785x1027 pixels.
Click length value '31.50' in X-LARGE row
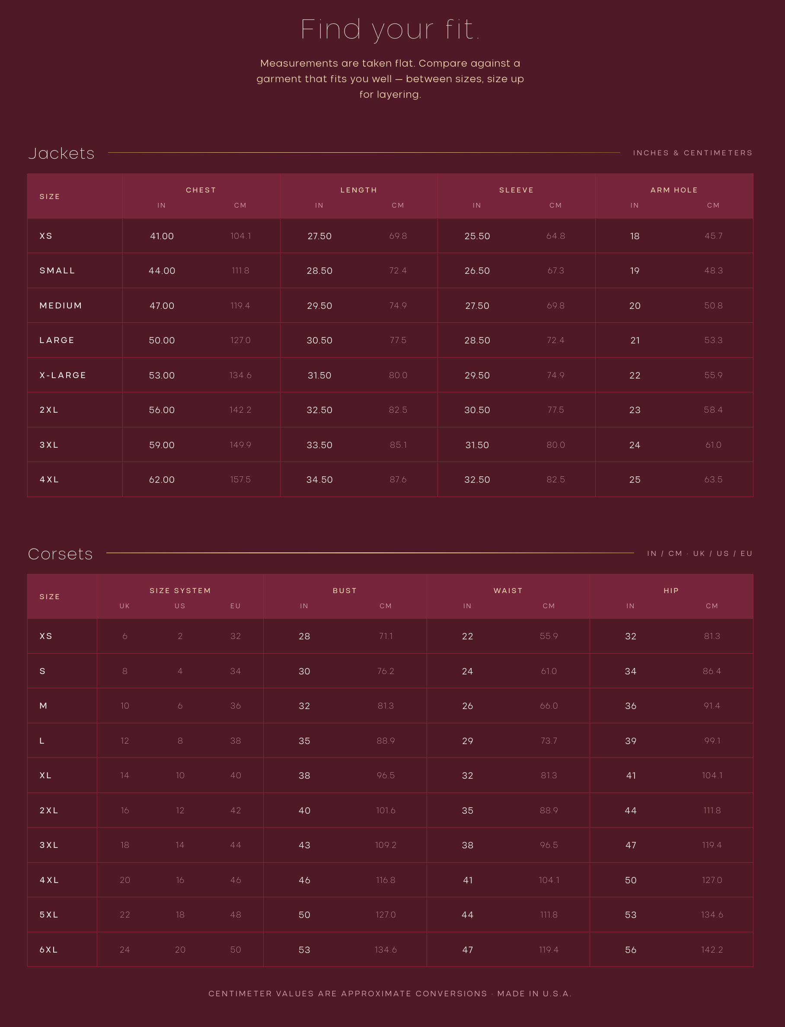pos(319,375)
